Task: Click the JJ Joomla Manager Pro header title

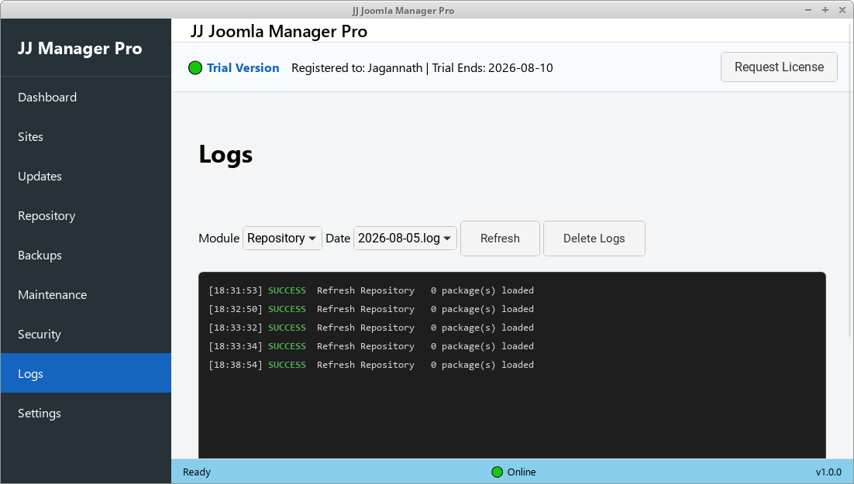Action: (279, 31)
